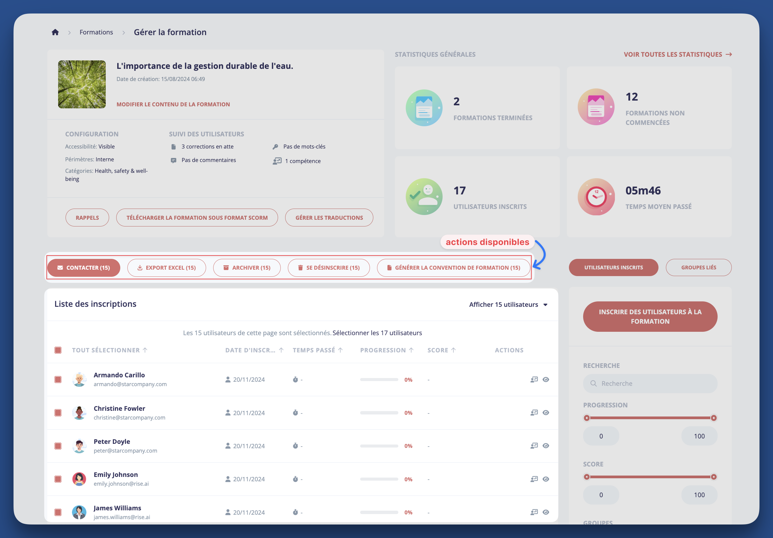Click the home icon in the breadcrumb

point(55,32)
